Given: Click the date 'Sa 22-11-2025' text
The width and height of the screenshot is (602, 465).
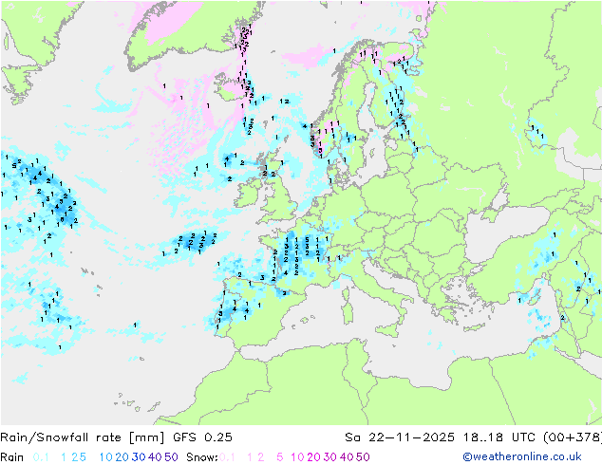Looking at the screenshot, I should 400,437.
